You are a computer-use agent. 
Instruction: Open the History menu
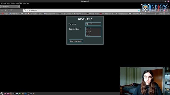pos(12,4)
